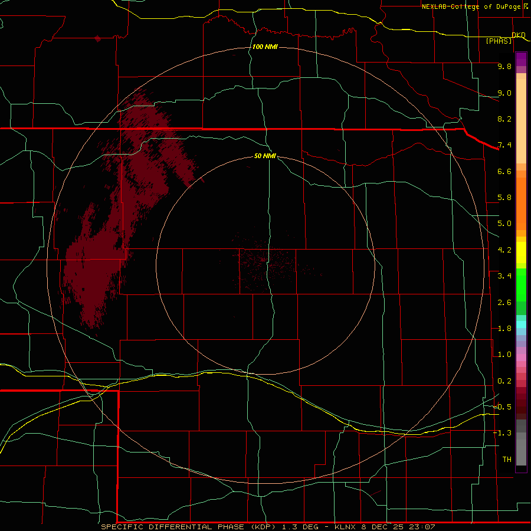Screen dimensions: 531x531
Task: Select the -1.3 scale value
Action: point(502,433)
